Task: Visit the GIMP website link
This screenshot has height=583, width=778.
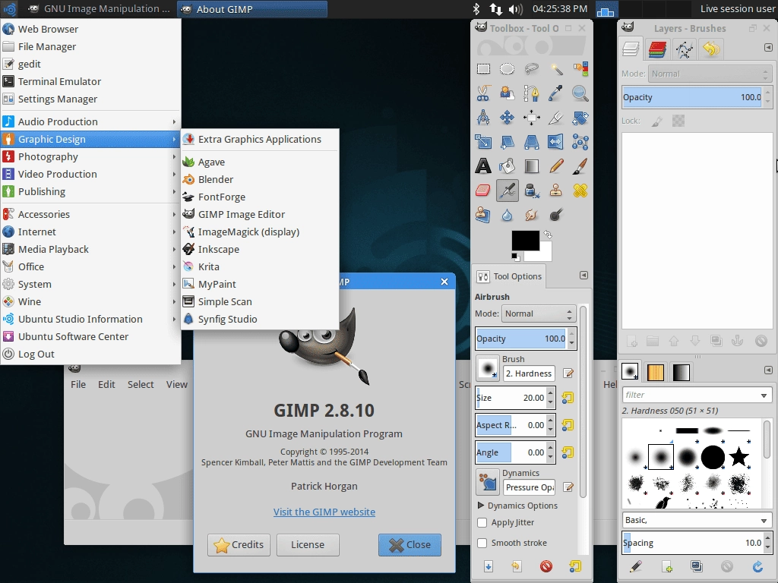Action: point(324,512)
